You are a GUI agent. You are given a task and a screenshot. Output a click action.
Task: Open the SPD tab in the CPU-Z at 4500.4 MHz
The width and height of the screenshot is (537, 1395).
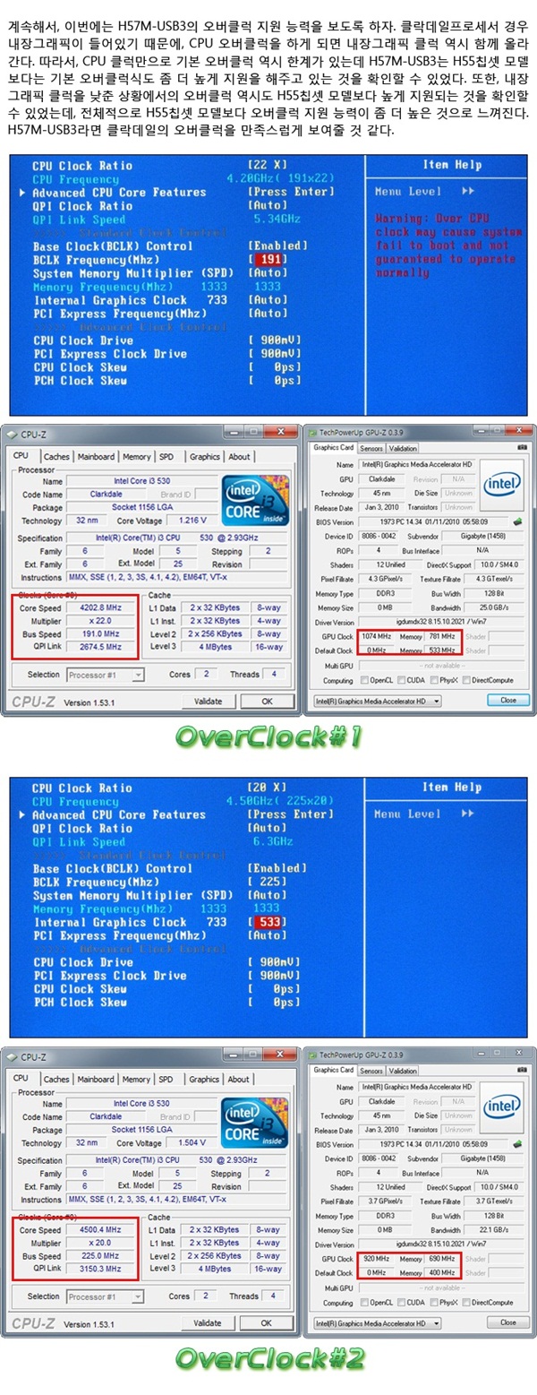pyautogui.click(x=166, y=1079)
